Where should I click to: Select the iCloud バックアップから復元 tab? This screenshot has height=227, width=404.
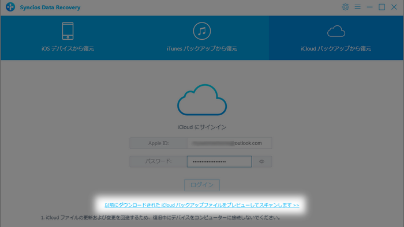click(x=336, y=38)
